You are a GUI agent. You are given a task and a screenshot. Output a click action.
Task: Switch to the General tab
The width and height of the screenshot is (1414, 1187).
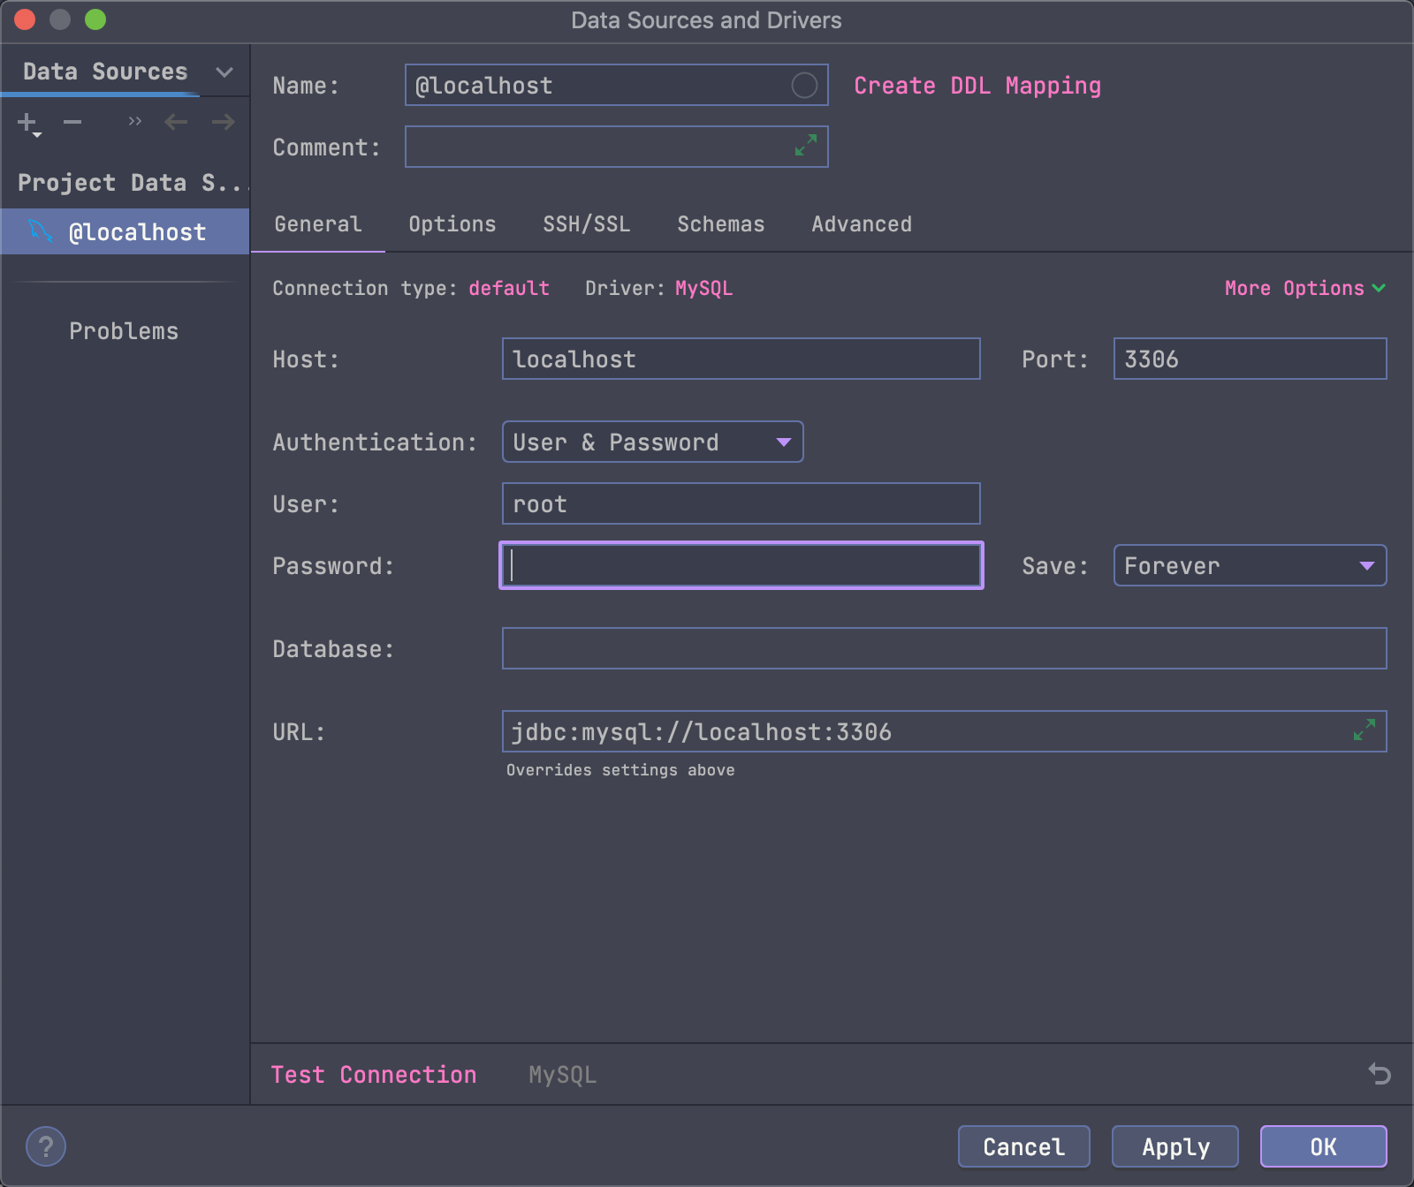click(x=318, y=224)
